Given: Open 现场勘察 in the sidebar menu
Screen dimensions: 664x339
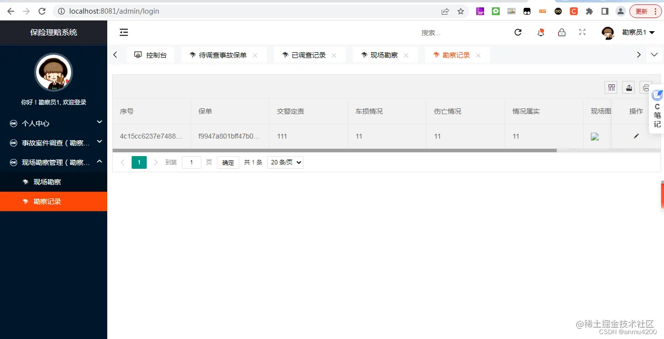Looking at the screenshot, I should [x=54, y=181].
